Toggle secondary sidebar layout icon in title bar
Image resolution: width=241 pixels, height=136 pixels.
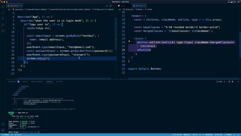235,2
